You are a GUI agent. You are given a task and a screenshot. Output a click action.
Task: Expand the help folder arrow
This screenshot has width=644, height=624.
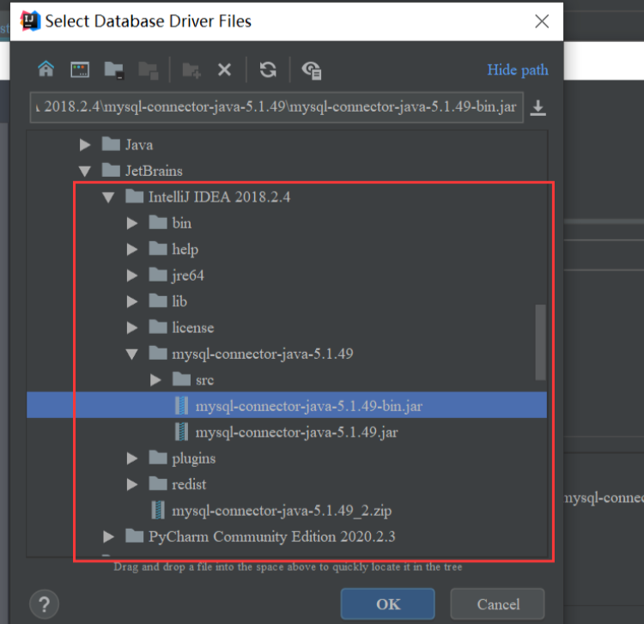click(132, 249)
